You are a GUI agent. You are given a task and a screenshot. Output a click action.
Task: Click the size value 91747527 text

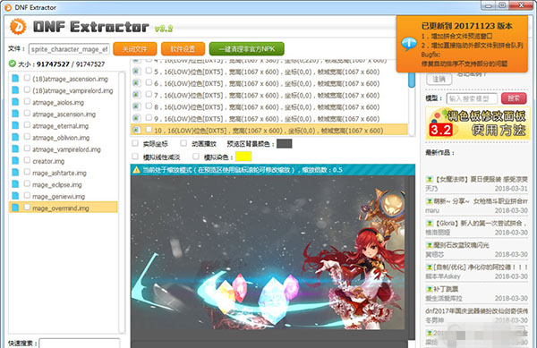pyautogui.click(x=53, y=64)
